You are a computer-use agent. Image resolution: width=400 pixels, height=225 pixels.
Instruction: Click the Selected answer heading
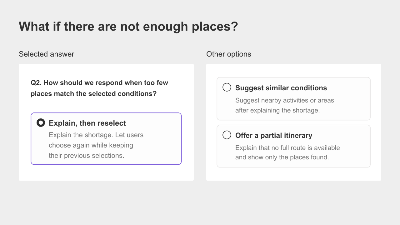click(47, 54)
